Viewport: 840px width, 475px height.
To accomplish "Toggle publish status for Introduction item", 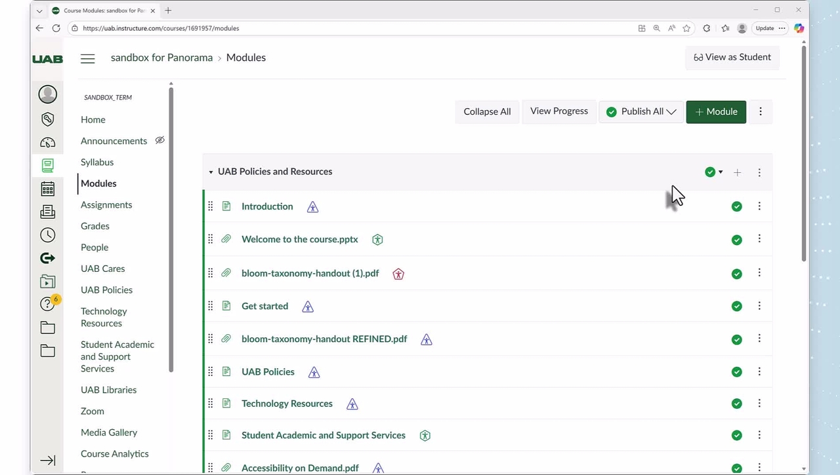I will click(x=736, y=206).
